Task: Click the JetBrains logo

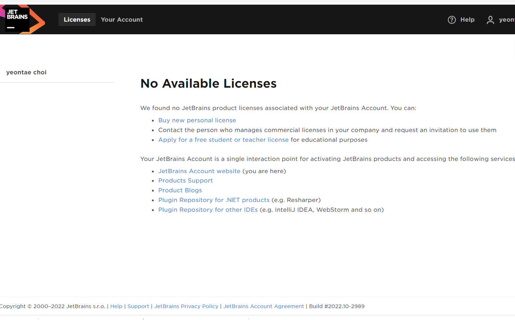Action: [x=22, y=19]
